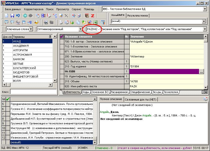210x151 pixels.
Task: Toggle the mark cell for record 7 Перельман
Action: 8,114
